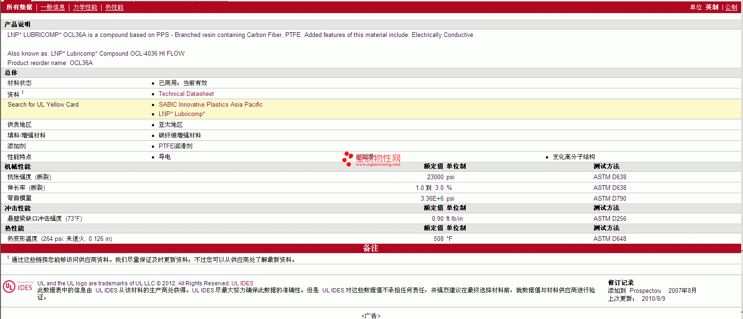Click ASTM D256 test method
The image size is (743, 319).
pos(609,218)
